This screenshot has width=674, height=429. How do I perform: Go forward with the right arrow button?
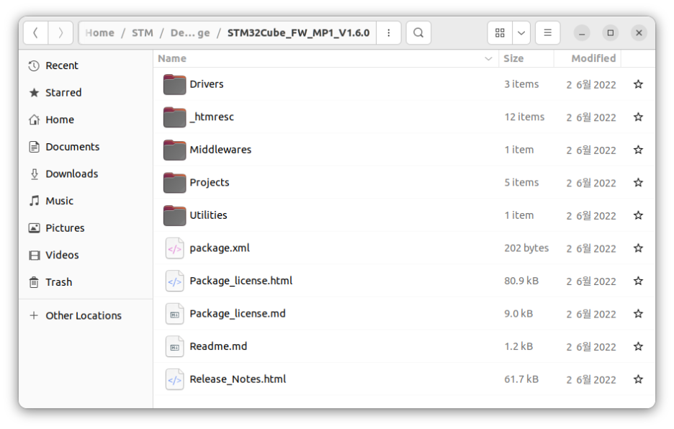[x=60, y=32]
